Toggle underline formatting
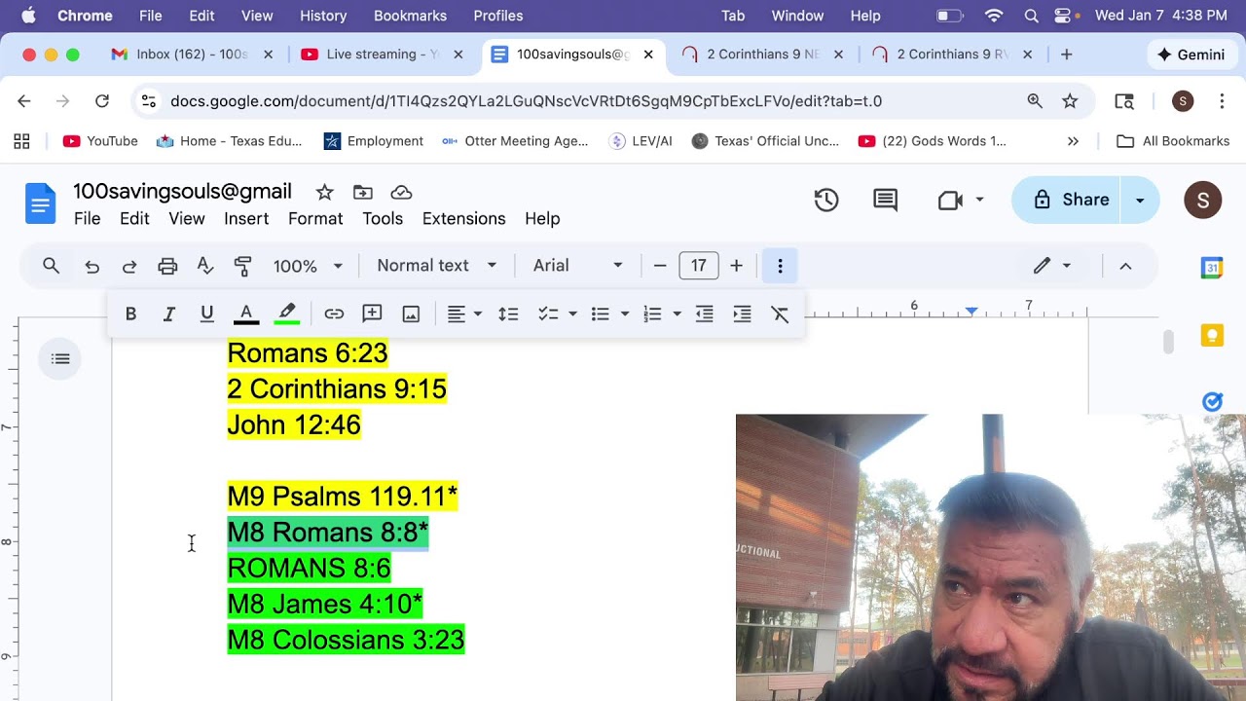The width and height of the screenshot is (1246, 701). point(206,314)
